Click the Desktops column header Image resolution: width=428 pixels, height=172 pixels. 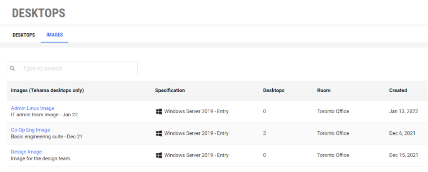pos(274,90)
